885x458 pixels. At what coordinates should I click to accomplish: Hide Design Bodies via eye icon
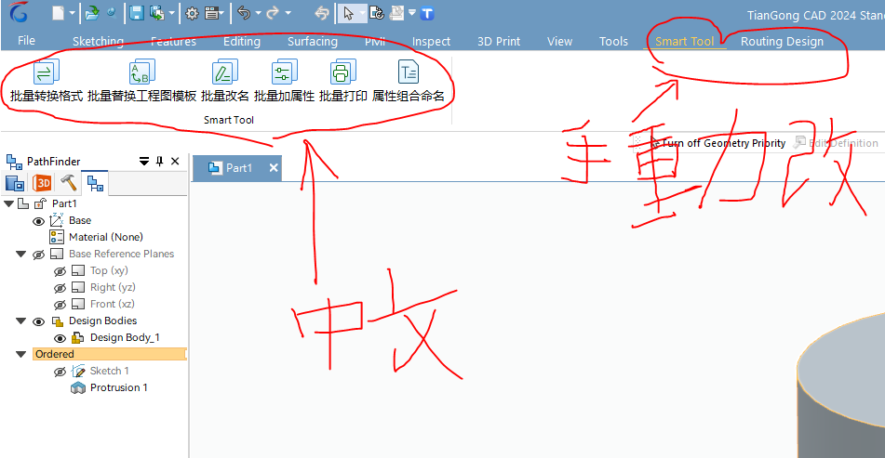tap(38, 321)
